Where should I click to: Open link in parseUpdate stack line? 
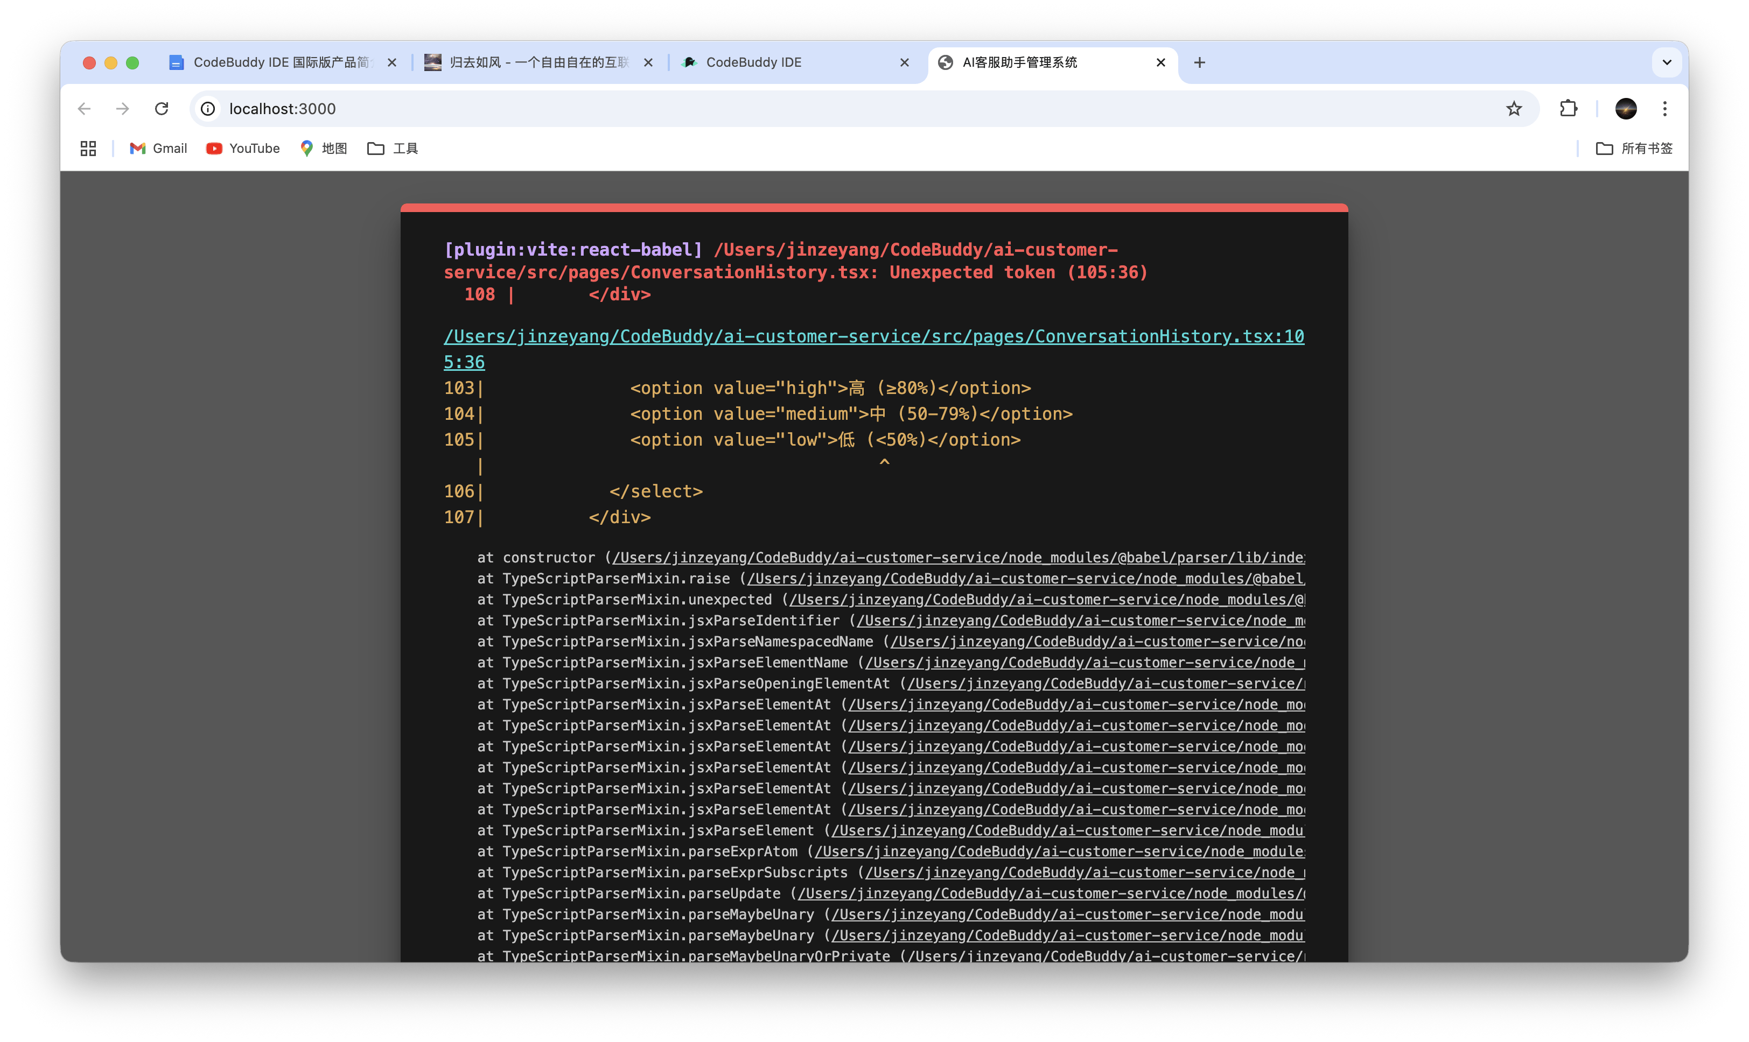click(x=1051, y=894)
